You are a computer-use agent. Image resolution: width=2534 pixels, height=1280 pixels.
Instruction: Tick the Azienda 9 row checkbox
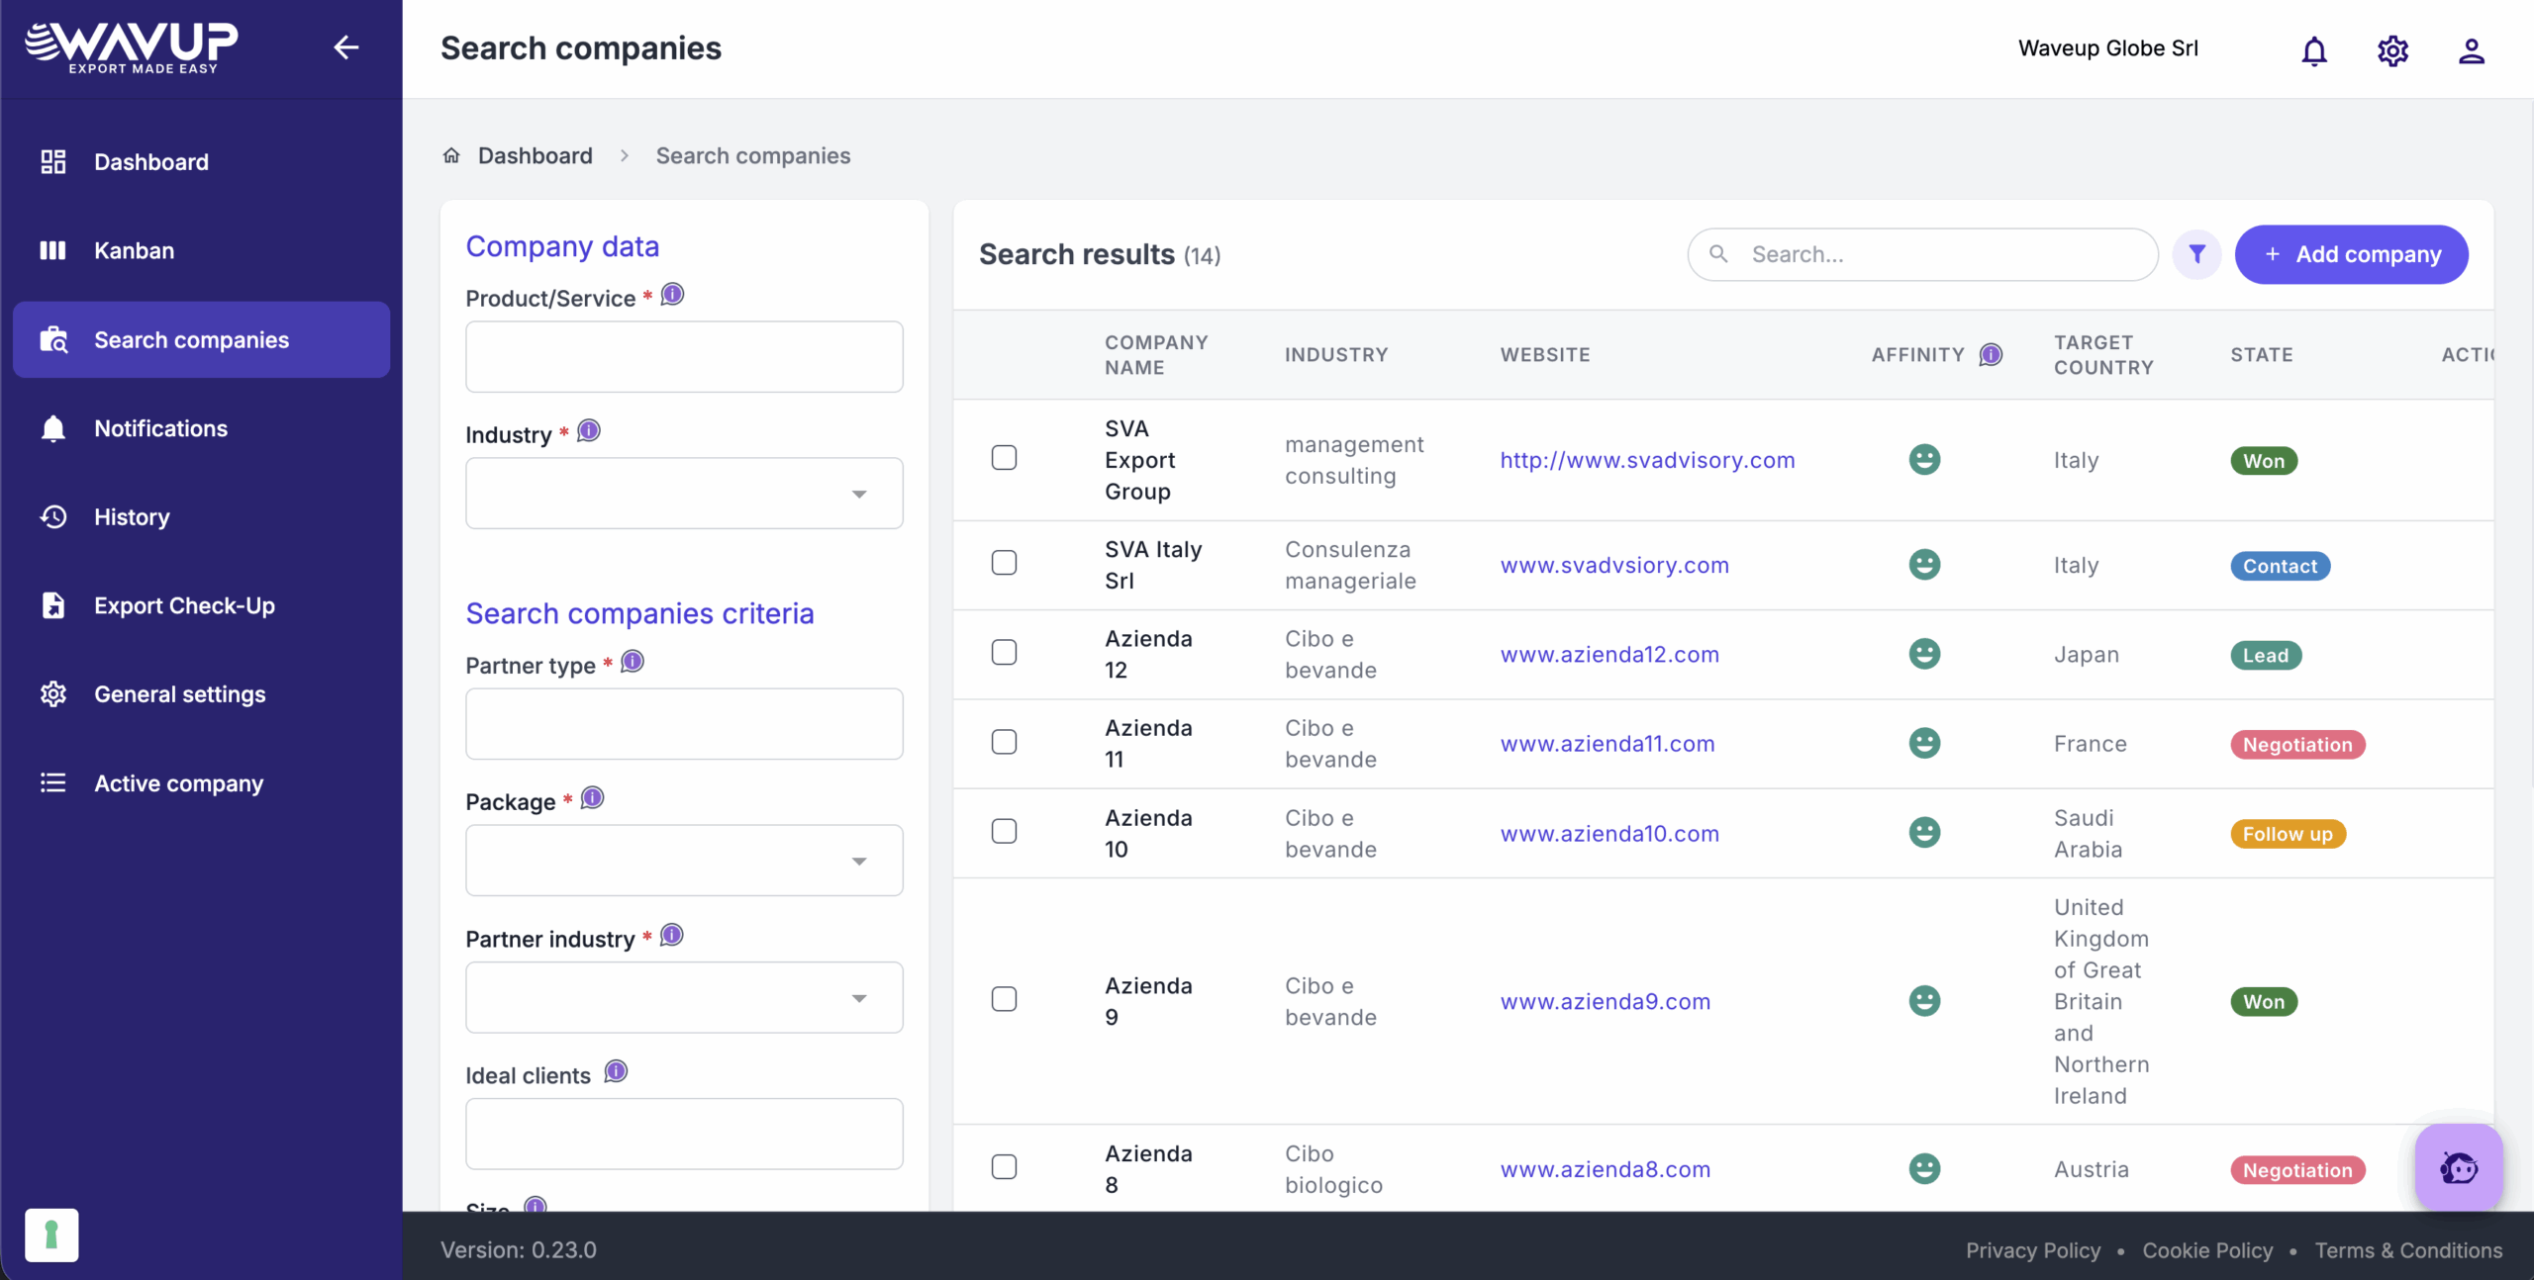(1004, 999)
